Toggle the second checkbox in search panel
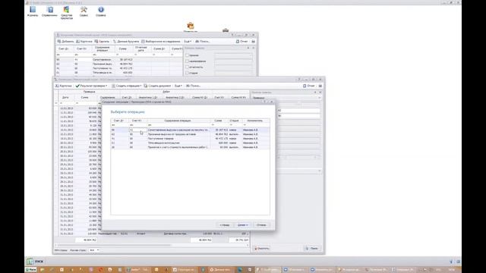Screen dimensions: 486x273 pyautogui.click(x=187, y=61)
